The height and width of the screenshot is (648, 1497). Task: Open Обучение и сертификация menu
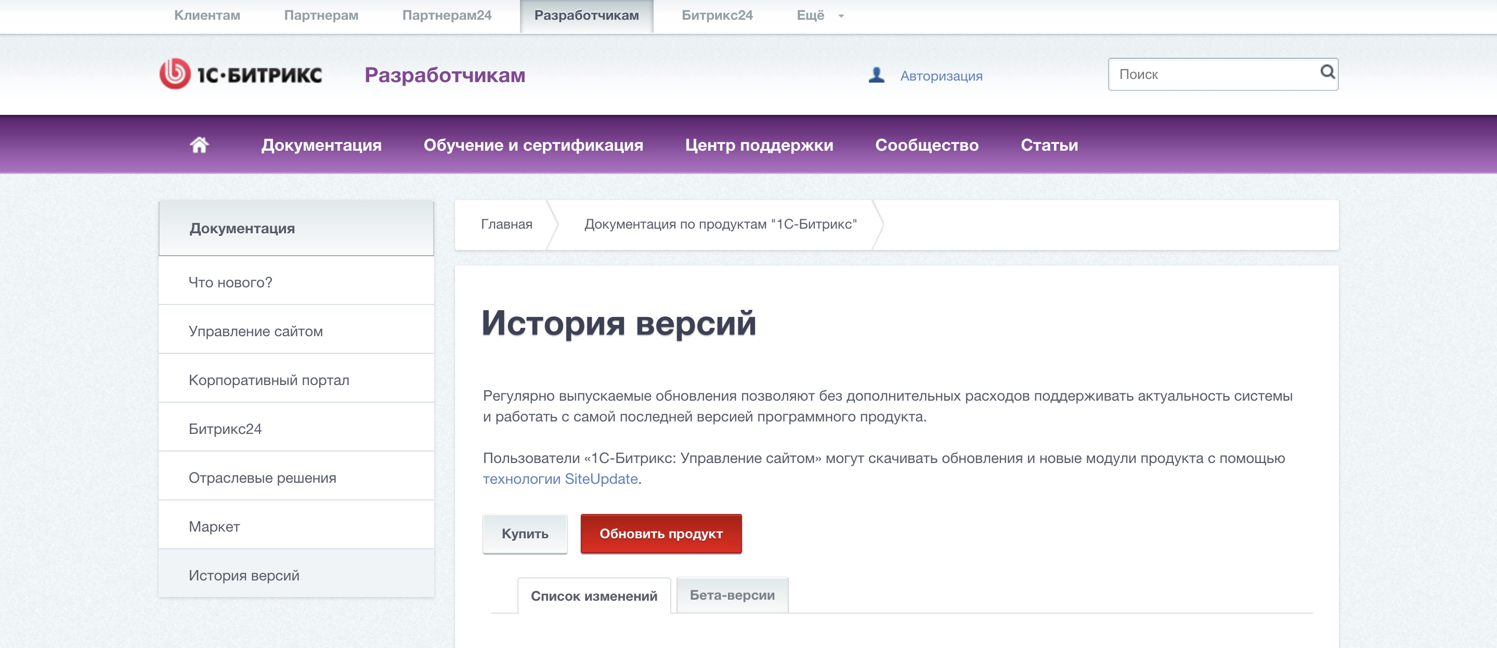tap(533, 144)
